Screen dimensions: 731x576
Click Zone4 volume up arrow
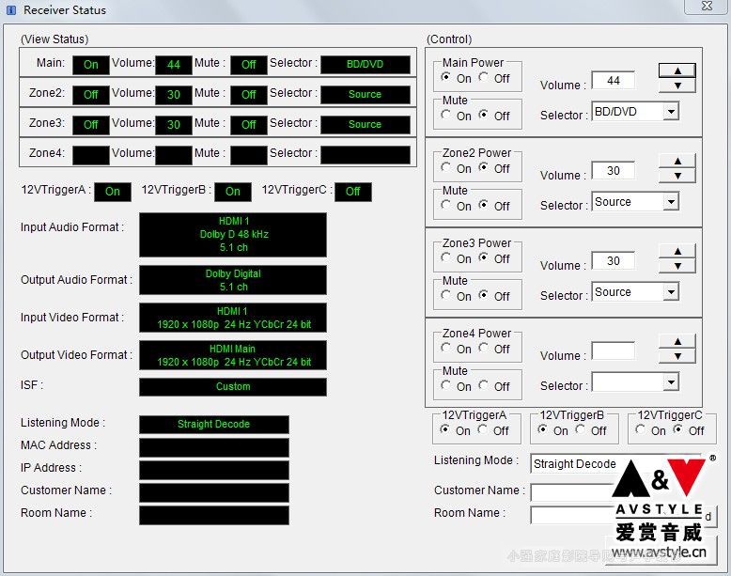tap(677, 341)
